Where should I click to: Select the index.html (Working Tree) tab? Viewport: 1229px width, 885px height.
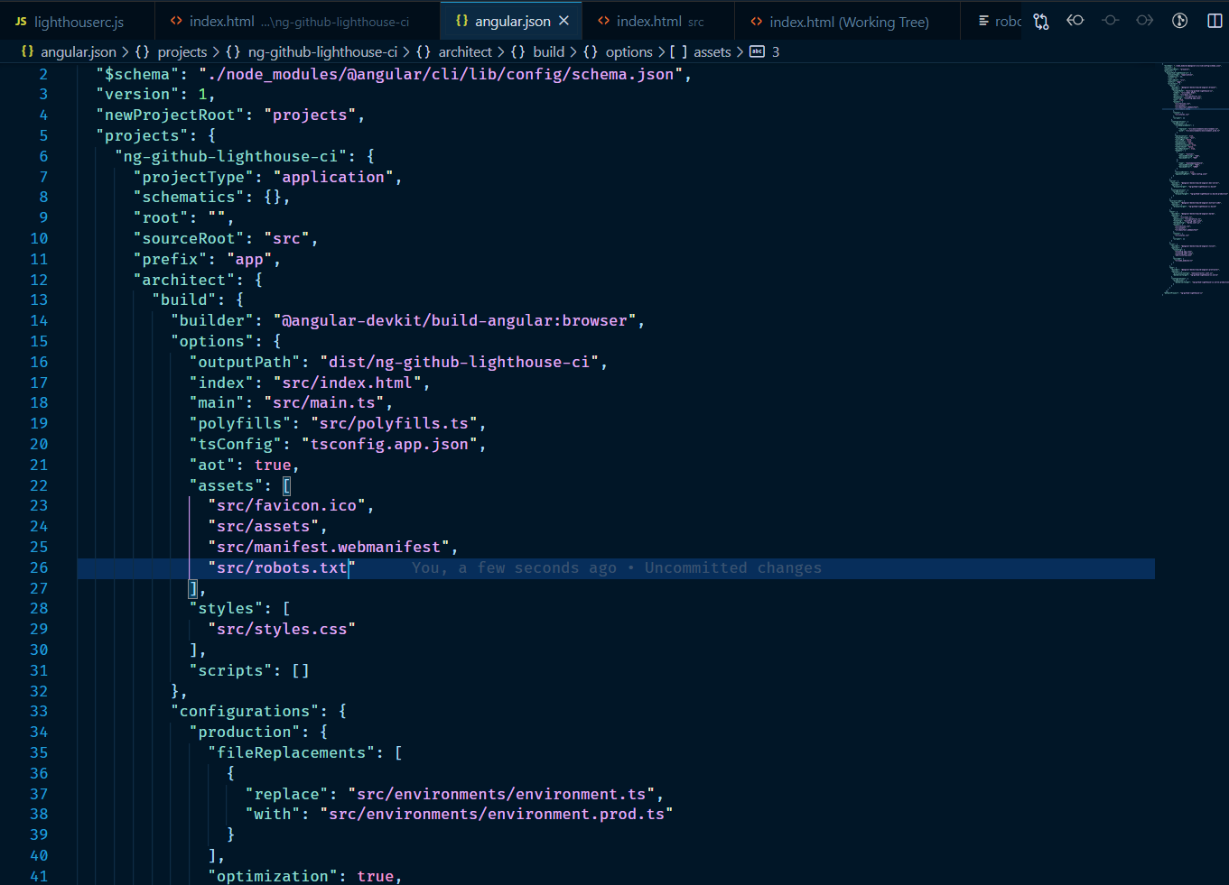[x=848, y=22]
